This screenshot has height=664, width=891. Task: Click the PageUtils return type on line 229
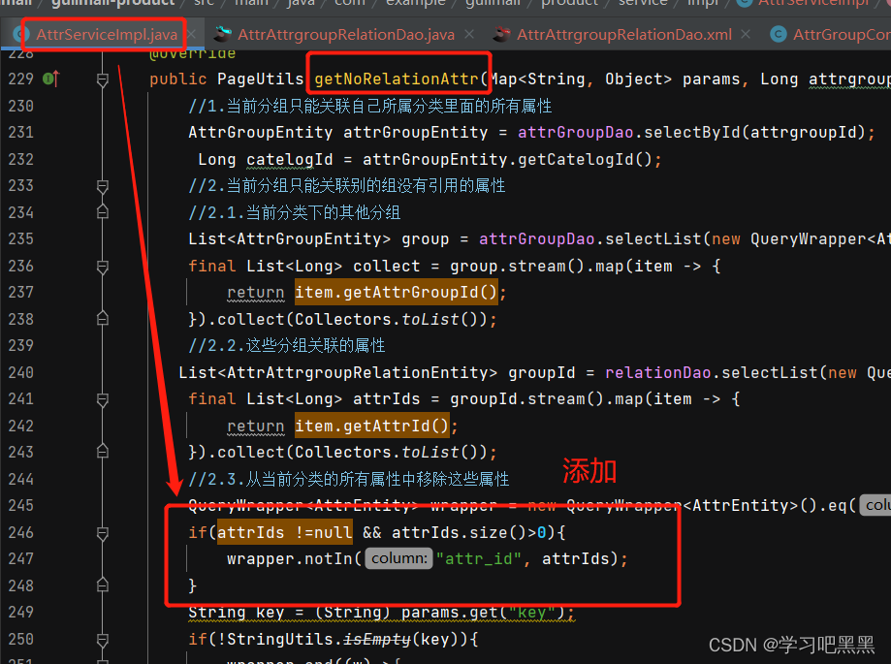coord(261,79)
